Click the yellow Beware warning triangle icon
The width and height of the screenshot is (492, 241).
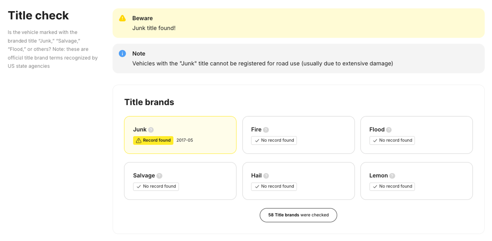tap(122, 18)
